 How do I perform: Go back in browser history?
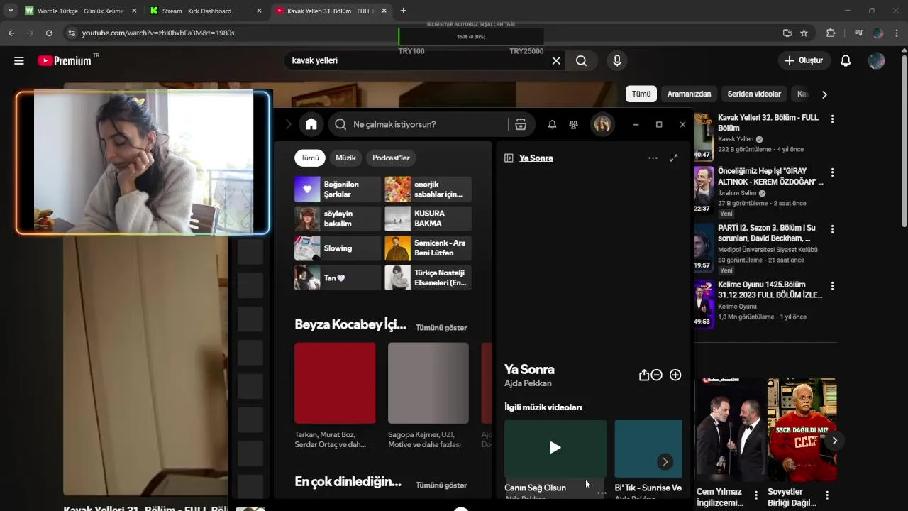[x=11, y=33]
